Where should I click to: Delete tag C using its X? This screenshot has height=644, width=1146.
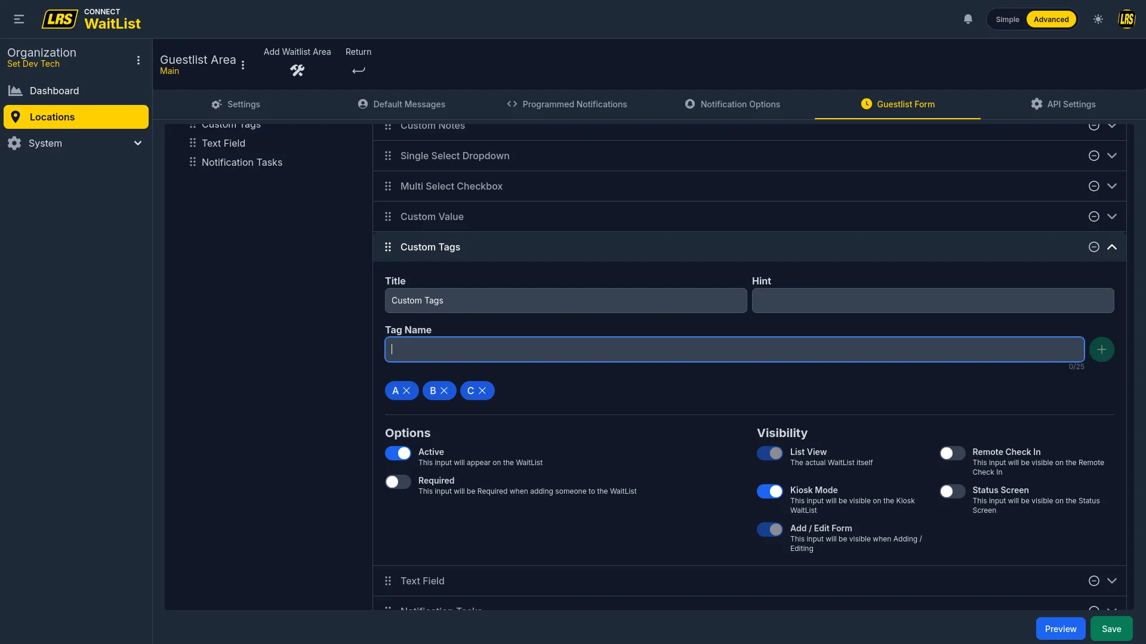(x=482, y=391)
